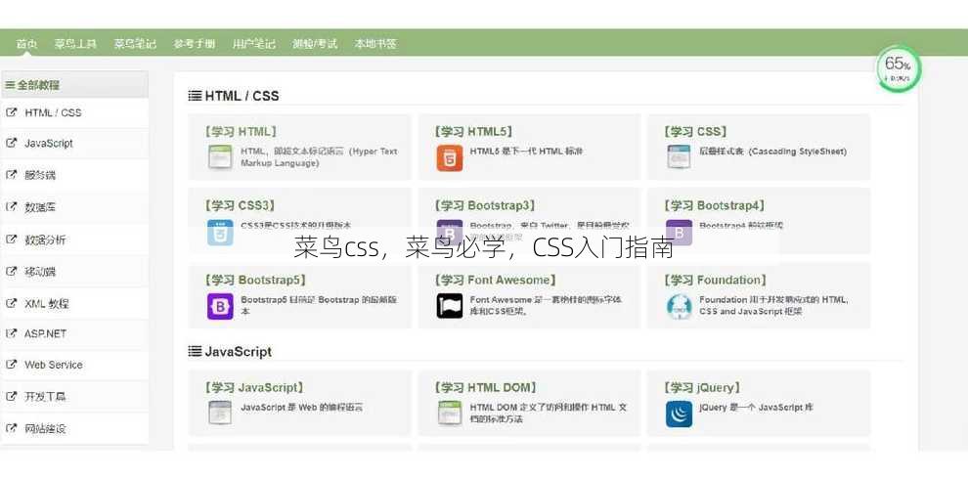Click the external link icon beside 网站建设

pyautogui.click(x=11, y=428)
